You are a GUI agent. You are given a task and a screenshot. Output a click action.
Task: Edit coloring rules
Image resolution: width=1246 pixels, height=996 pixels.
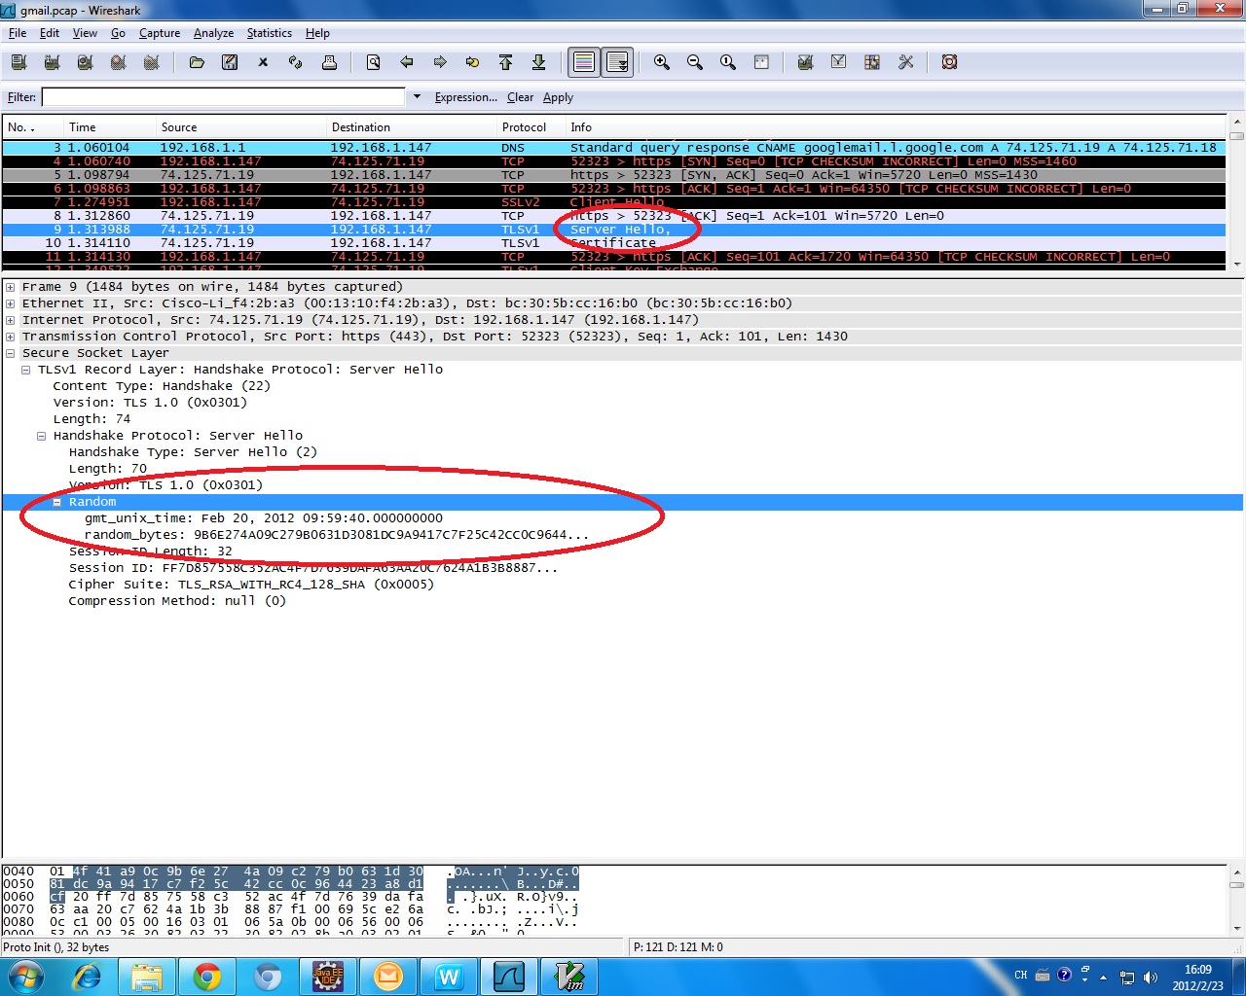click(872, 62)
